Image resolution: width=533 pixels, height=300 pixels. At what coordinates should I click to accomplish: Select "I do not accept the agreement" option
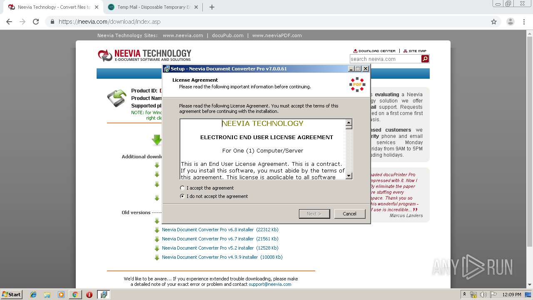[182, 196]
